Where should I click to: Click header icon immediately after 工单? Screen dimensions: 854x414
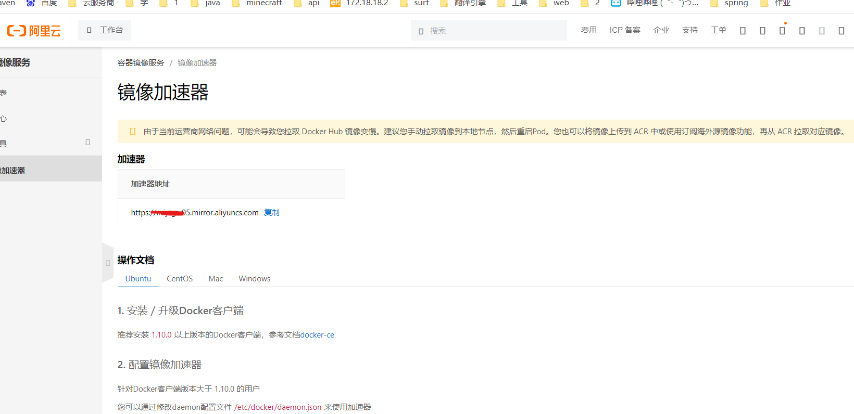tap(743, 31)
